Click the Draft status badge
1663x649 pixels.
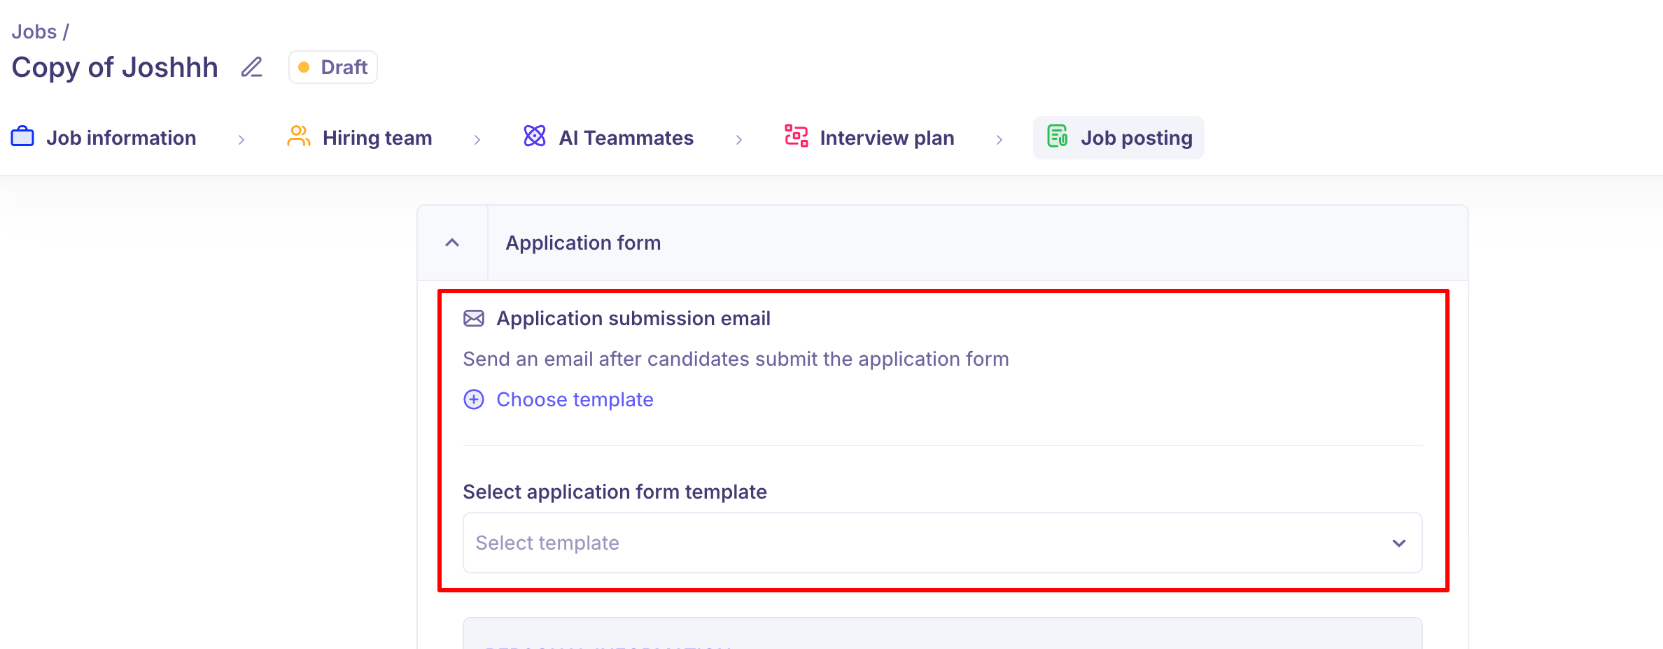point(333,67)
